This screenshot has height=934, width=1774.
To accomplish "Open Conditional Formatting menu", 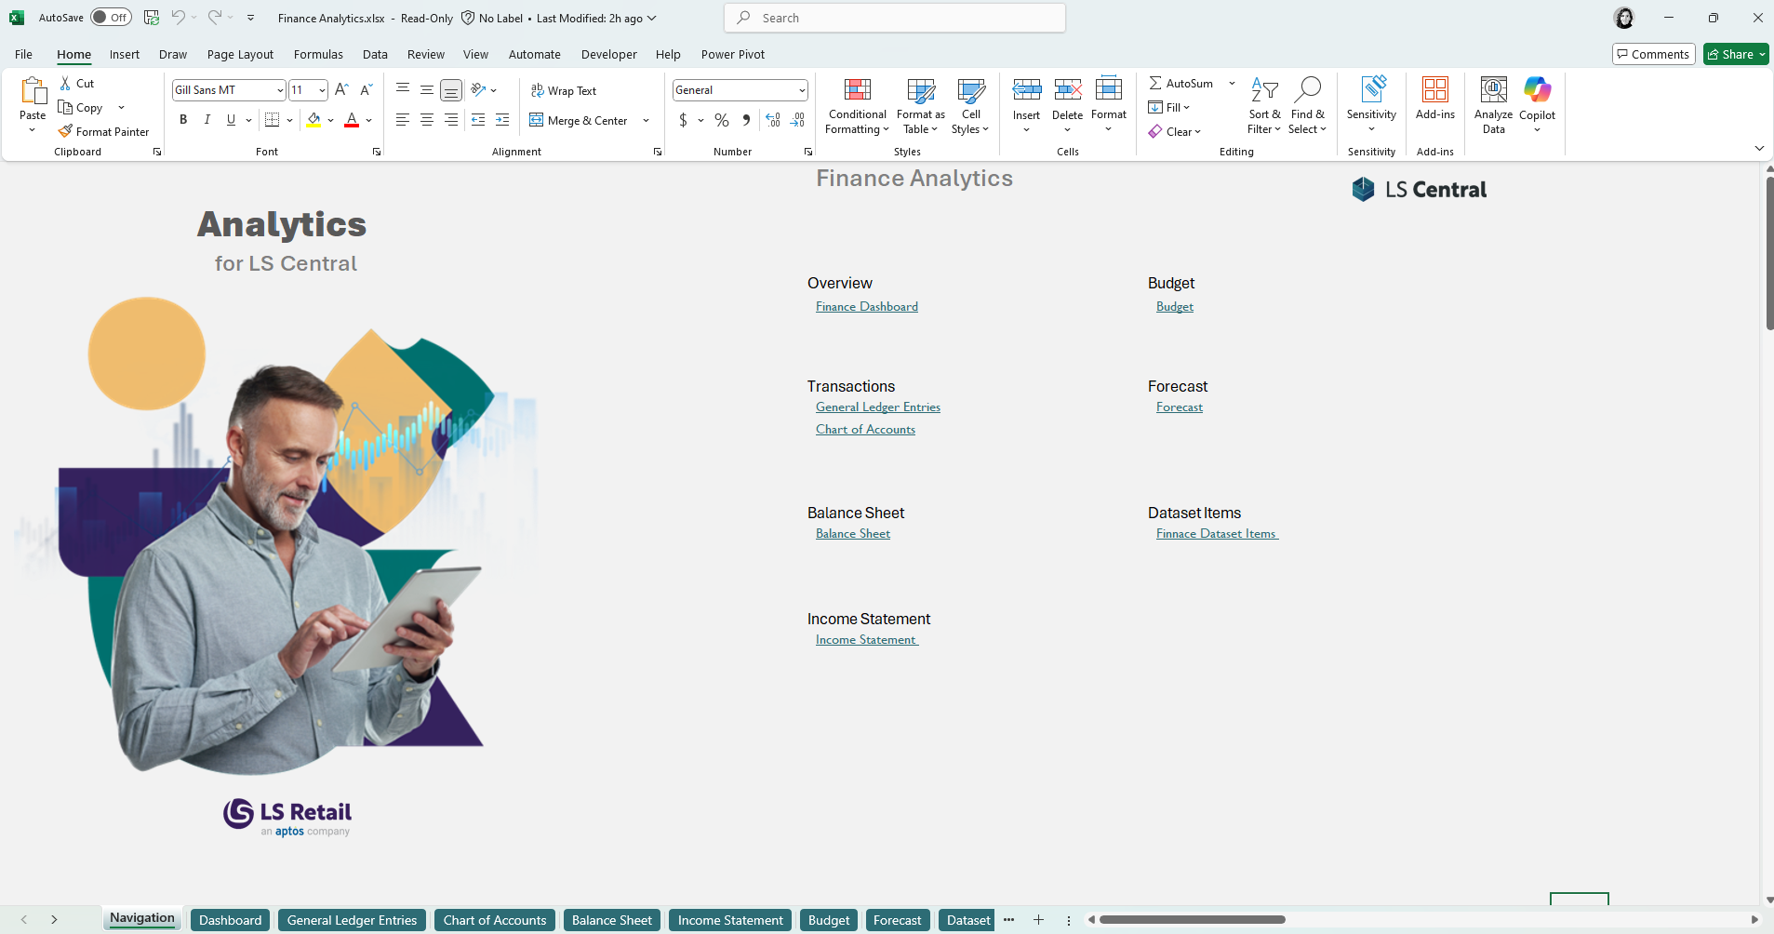I will pyautogui.click(x=857, y=106).
